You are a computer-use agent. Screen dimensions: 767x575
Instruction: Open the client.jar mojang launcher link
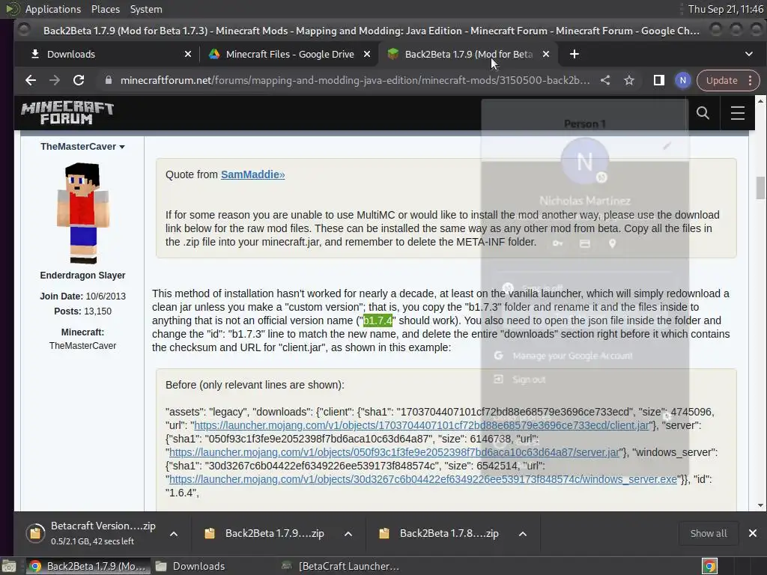422,425
